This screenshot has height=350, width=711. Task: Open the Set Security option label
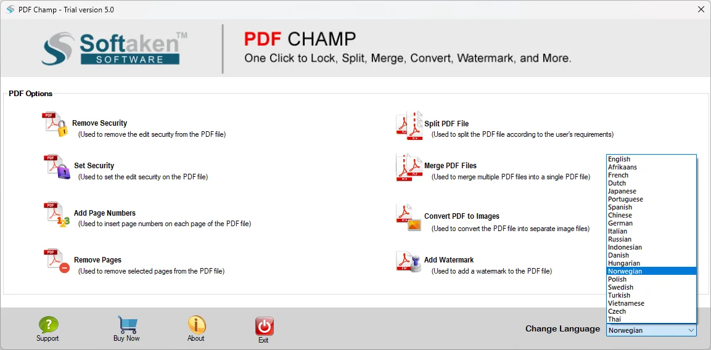point(94,166)
